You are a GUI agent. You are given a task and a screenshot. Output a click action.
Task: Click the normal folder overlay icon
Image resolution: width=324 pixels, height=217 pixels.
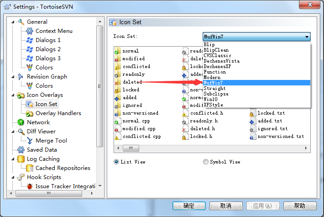[118, 51]
